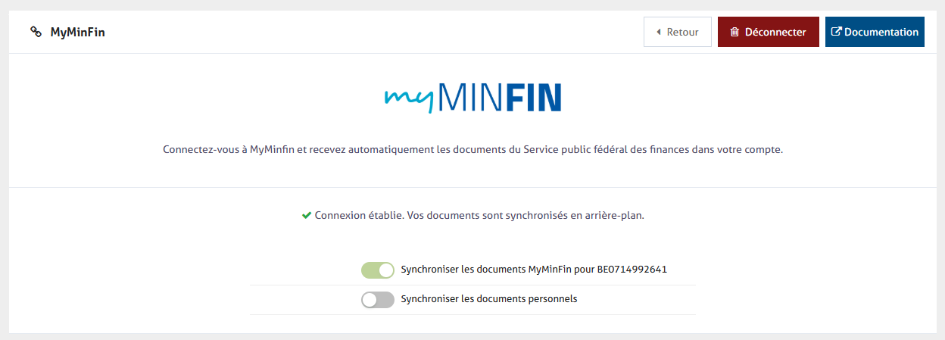Click the green checkmark status icon
Screen dimensions: 945x340
tap(307, 215)
